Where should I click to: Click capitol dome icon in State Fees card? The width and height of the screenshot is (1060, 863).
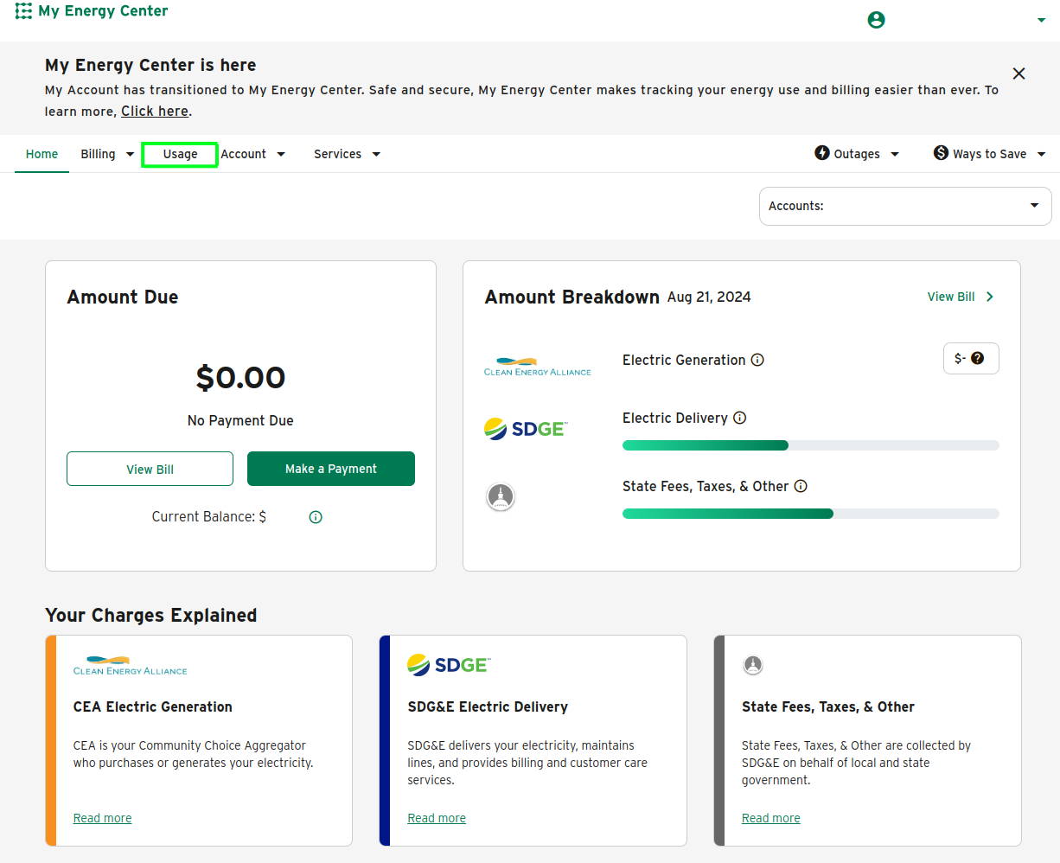tap(753, 665)
